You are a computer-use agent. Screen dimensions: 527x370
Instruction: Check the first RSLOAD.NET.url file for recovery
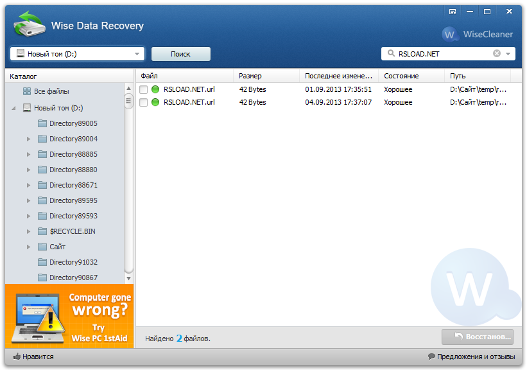tap(144, 89)
